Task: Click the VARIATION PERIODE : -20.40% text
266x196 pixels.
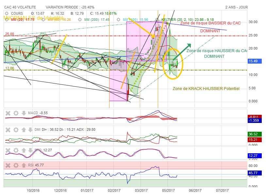Action: [x=70, y=7]
